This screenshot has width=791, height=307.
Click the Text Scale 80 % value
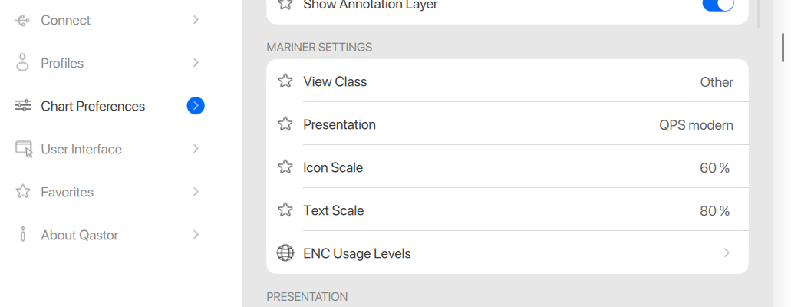point(714,211)
